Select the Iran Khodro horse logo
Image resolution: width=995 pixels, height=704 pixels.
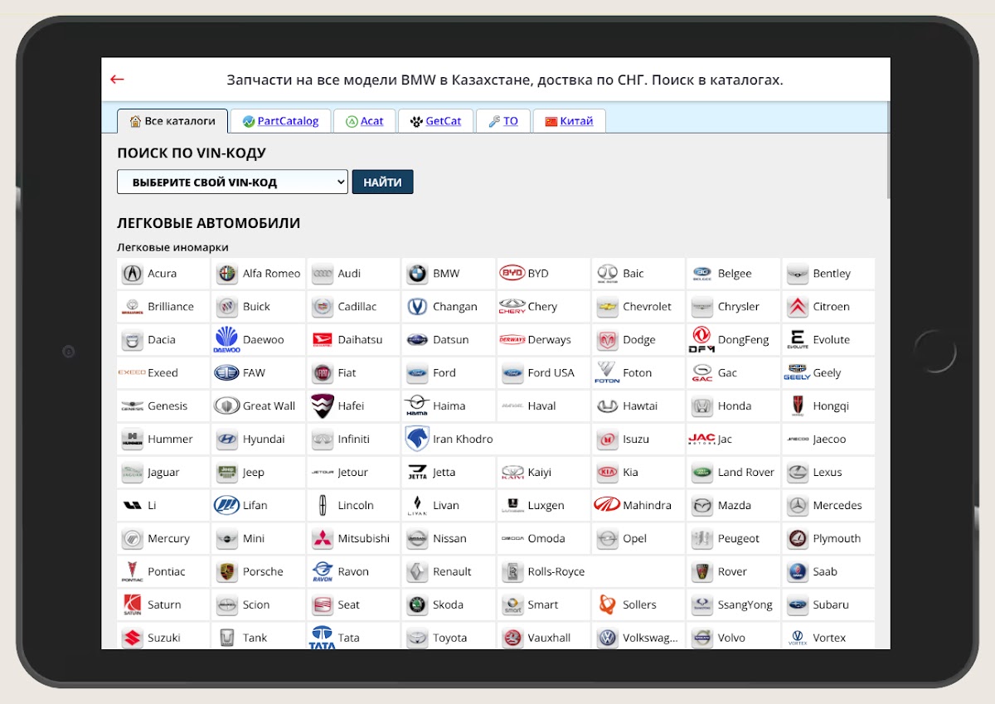417,439
